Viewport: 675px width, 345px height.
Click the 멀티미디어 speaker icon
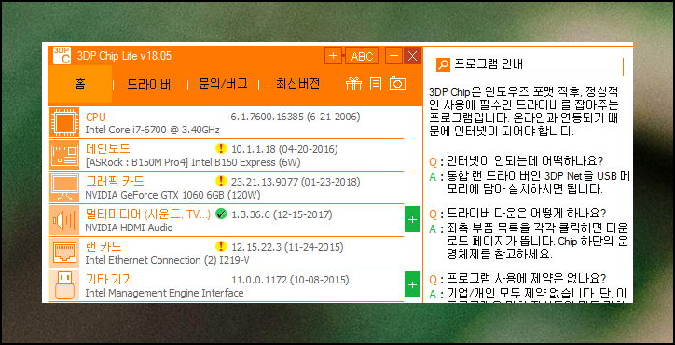tap(64, 220)
